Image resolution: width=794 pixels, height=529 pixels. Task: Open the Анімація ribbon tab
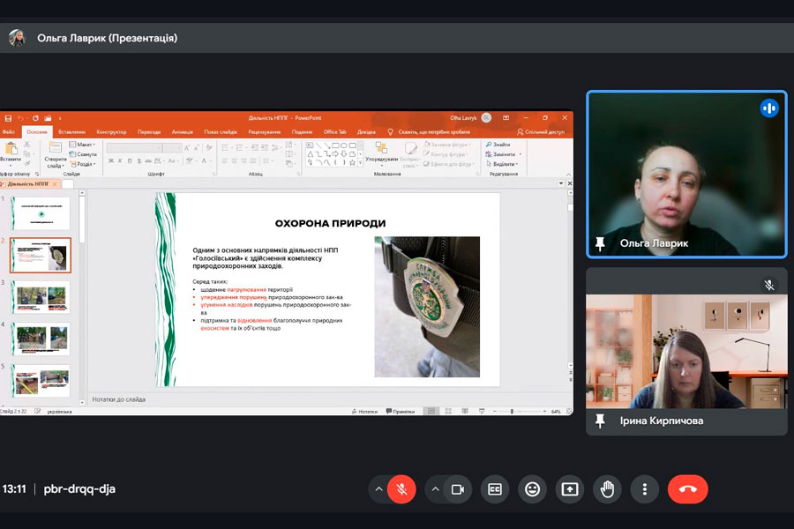[x=182, y=131]
